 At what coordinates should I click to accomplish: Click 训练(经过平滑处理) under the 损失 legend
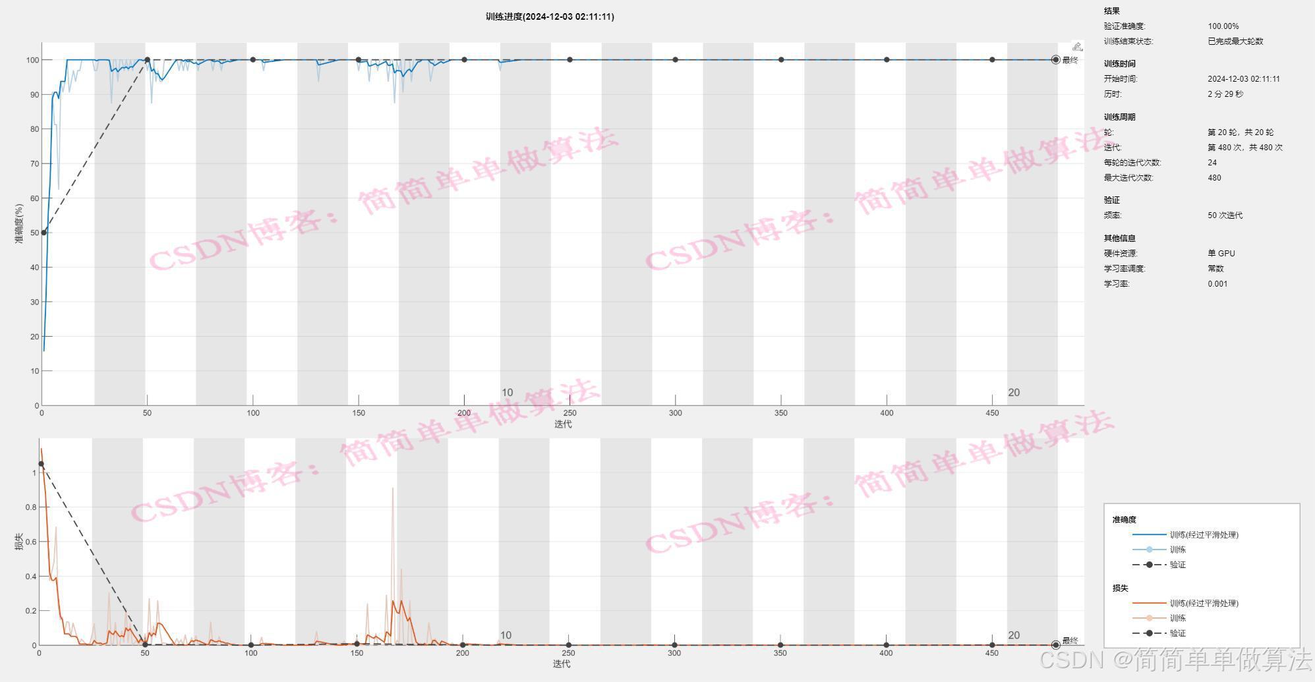1204,604
